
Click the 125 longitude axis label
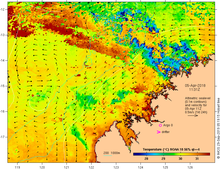tap(165, 167)
